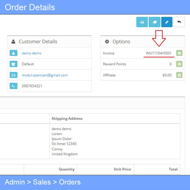The width and height of the screenshot is (190, 190).
Task: Click the envelope icon beside the email
Action: coord(14,75)
